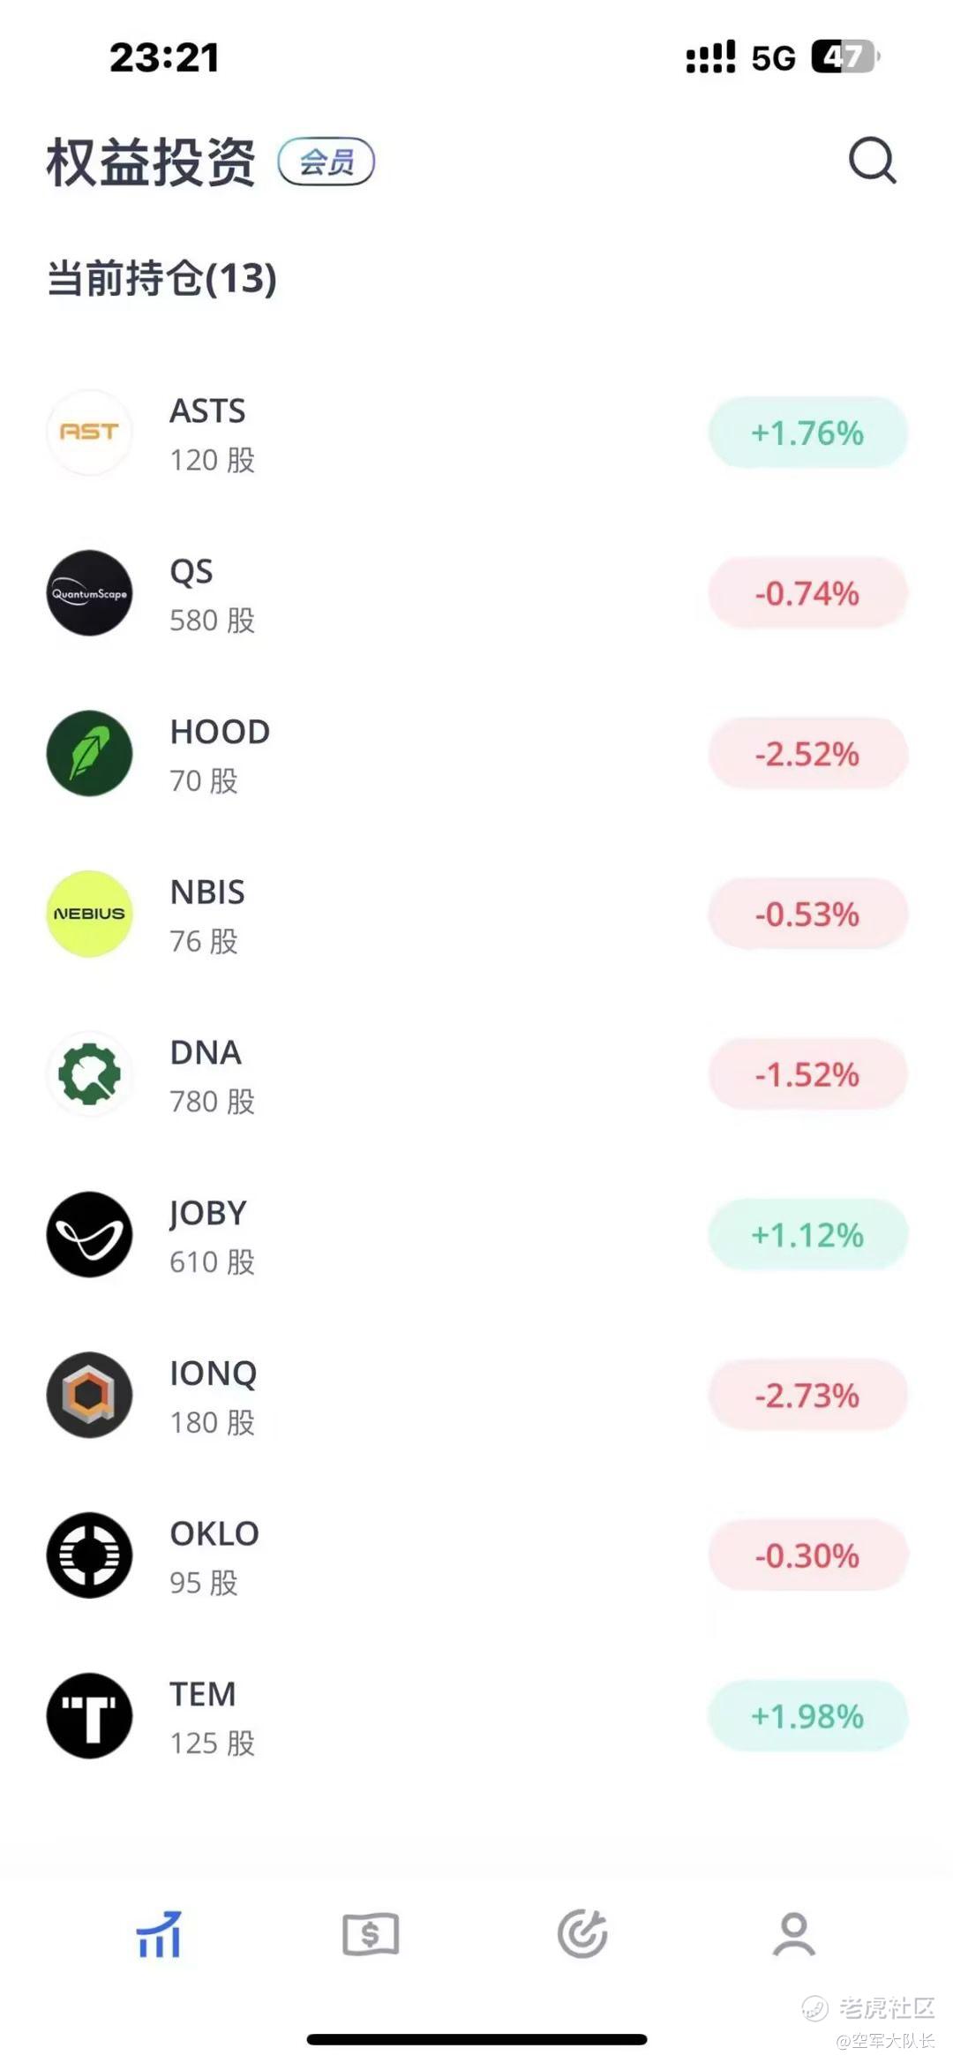Open the Oklo circular logo
953x2063 pixels.
[x=89, y=1555]
